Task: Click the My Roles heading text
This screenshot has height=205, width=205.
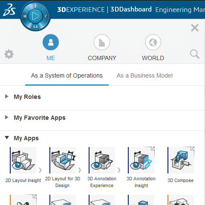Action: 27,97
